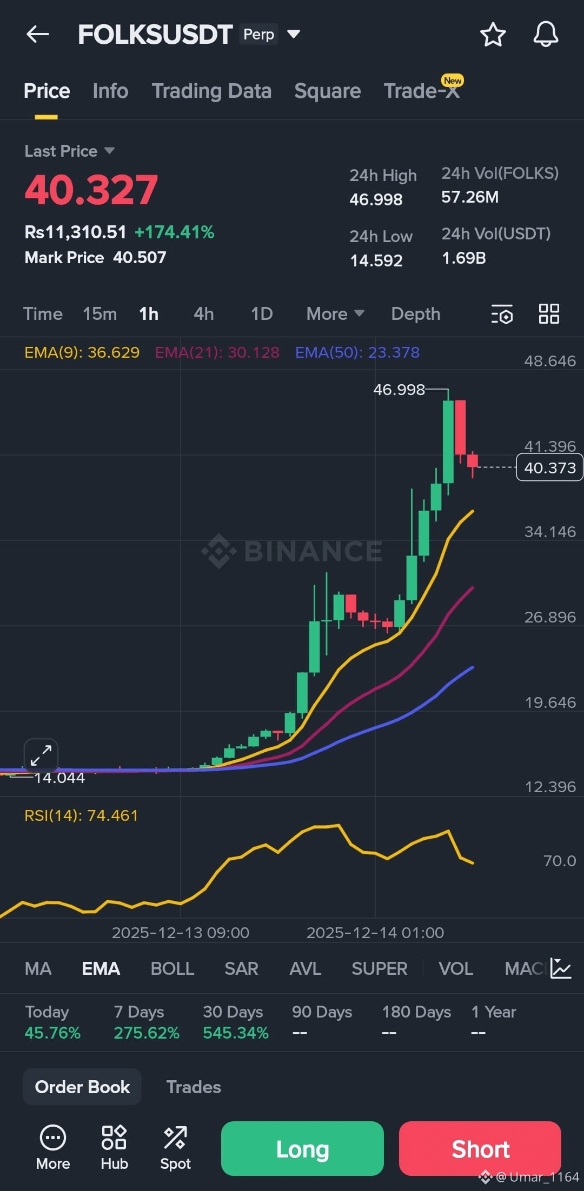Switch chart to 15m interval
Image resolution: width=584 pixels, height=1191 pixels.
click(x=99, y=314)
